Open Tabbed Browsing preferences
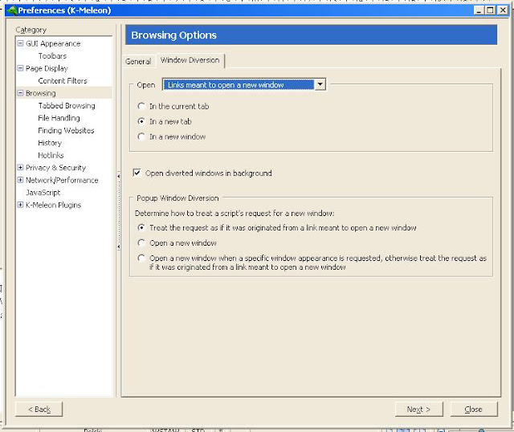514x432 pixels. point(67,106)
